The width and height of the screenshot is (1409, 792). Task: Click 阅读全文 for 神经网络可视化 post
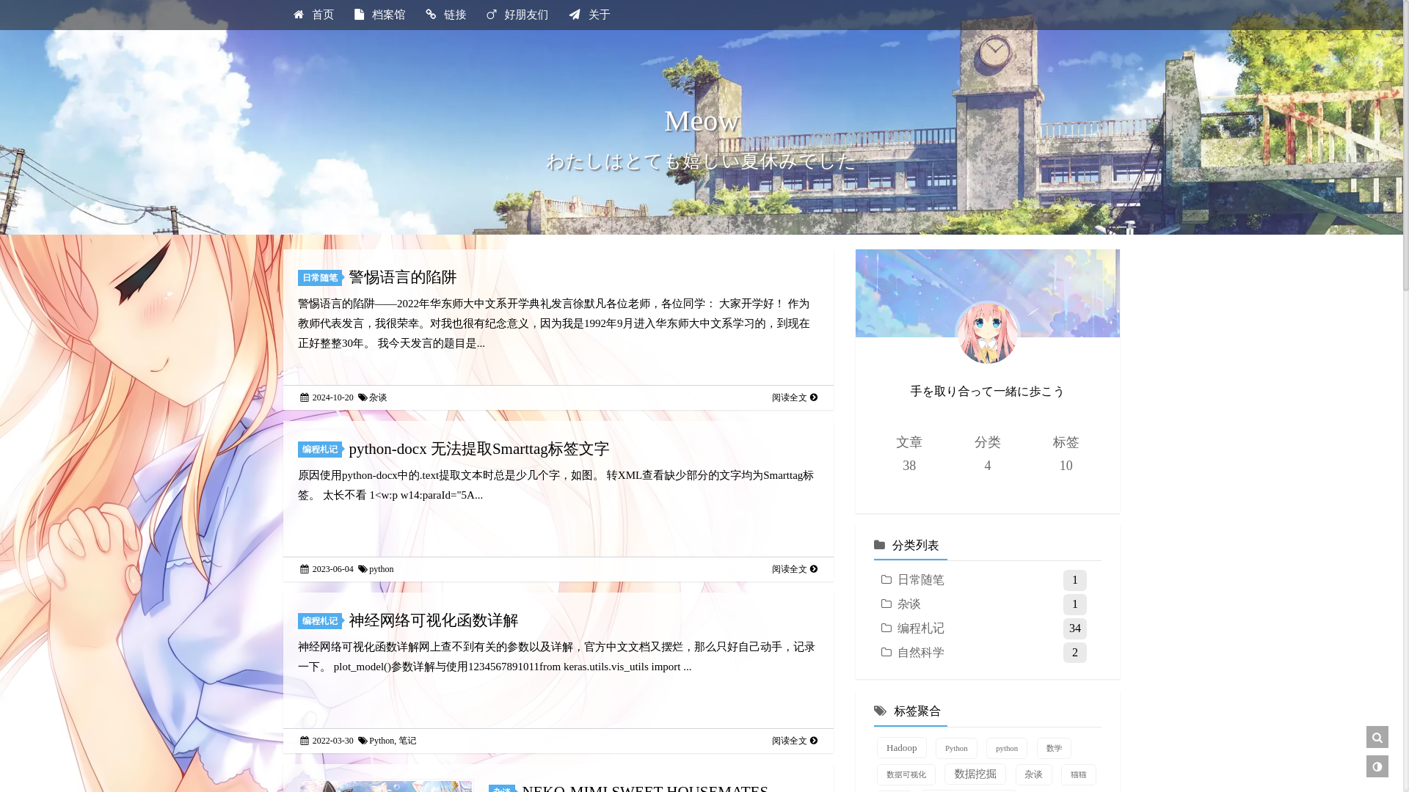(x=794, y=741)
